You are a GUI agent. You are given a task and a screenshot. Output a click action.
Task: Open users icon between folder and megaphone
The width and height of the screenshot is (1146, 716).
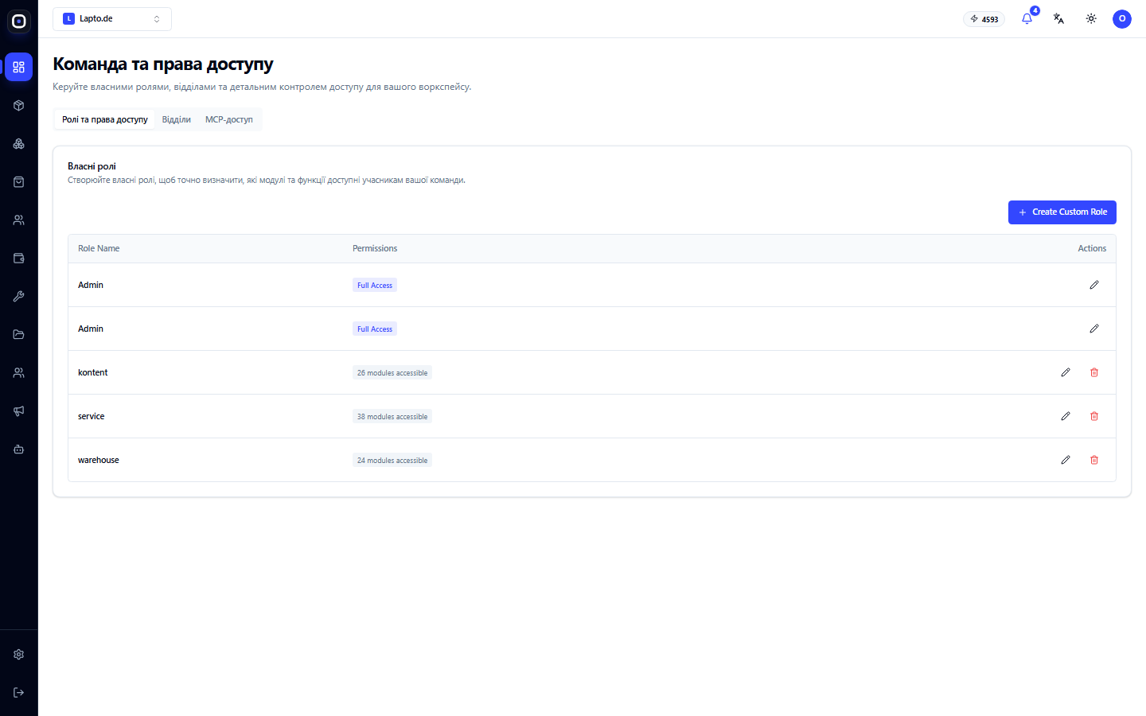pyautogui.click(x=19, y=372)
